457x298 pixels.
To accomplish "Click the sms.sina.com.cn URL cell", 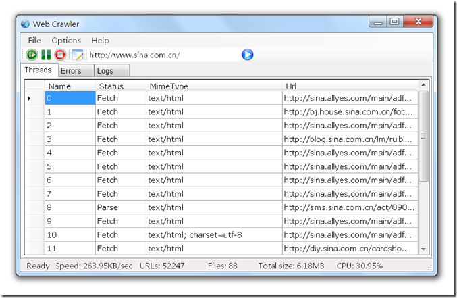I will click(350, 207).
